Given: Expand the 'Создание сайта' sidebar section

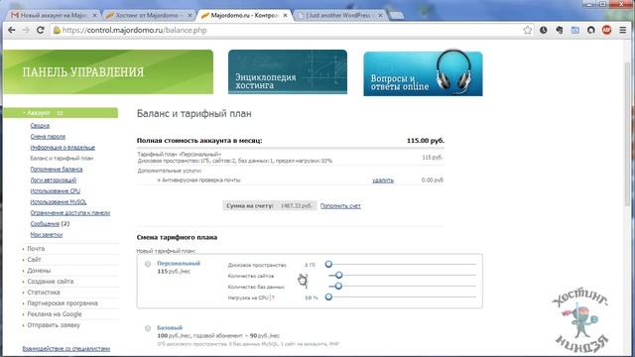Looking at the screenshot, I should [51, 282].
